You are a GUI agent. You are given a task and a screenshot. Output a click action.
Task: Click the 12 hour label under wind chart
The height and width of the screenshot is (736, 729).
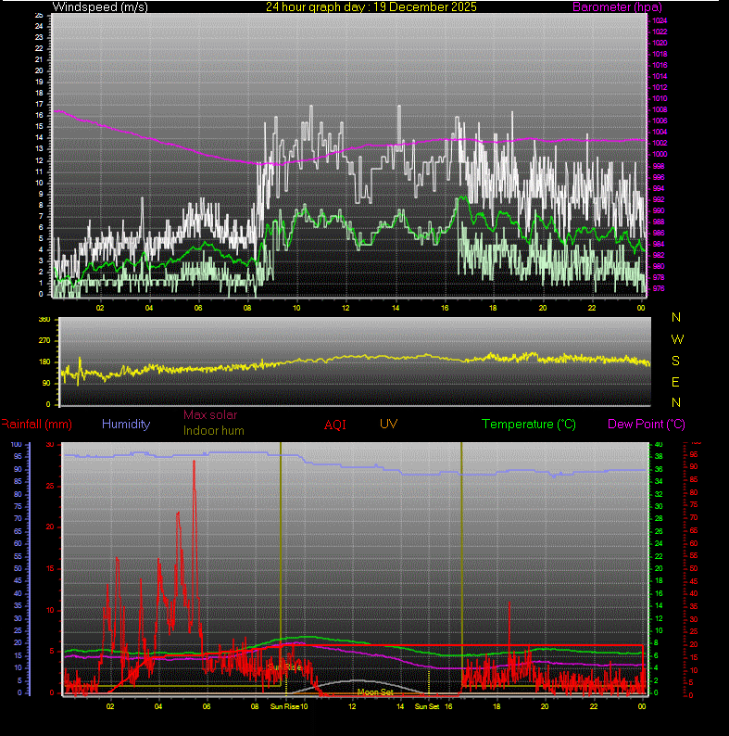[x=346, y=308]
